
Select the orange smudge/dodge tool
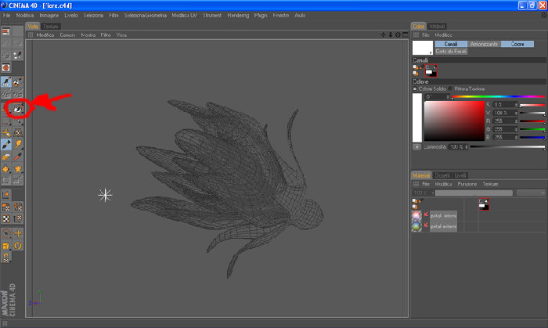[x=18, y=144]
